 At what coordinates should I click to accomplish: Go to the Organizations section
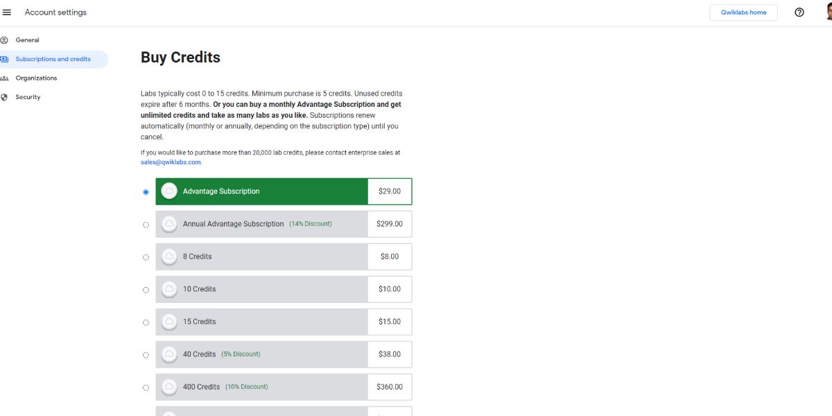click(x=36, y=78)
